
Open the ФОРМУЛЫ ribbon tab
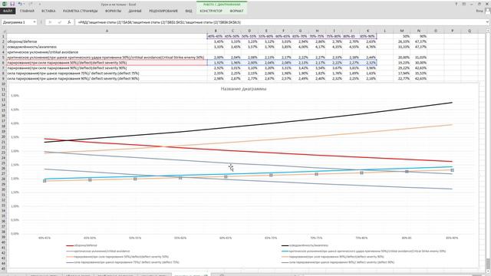[113, 11]
